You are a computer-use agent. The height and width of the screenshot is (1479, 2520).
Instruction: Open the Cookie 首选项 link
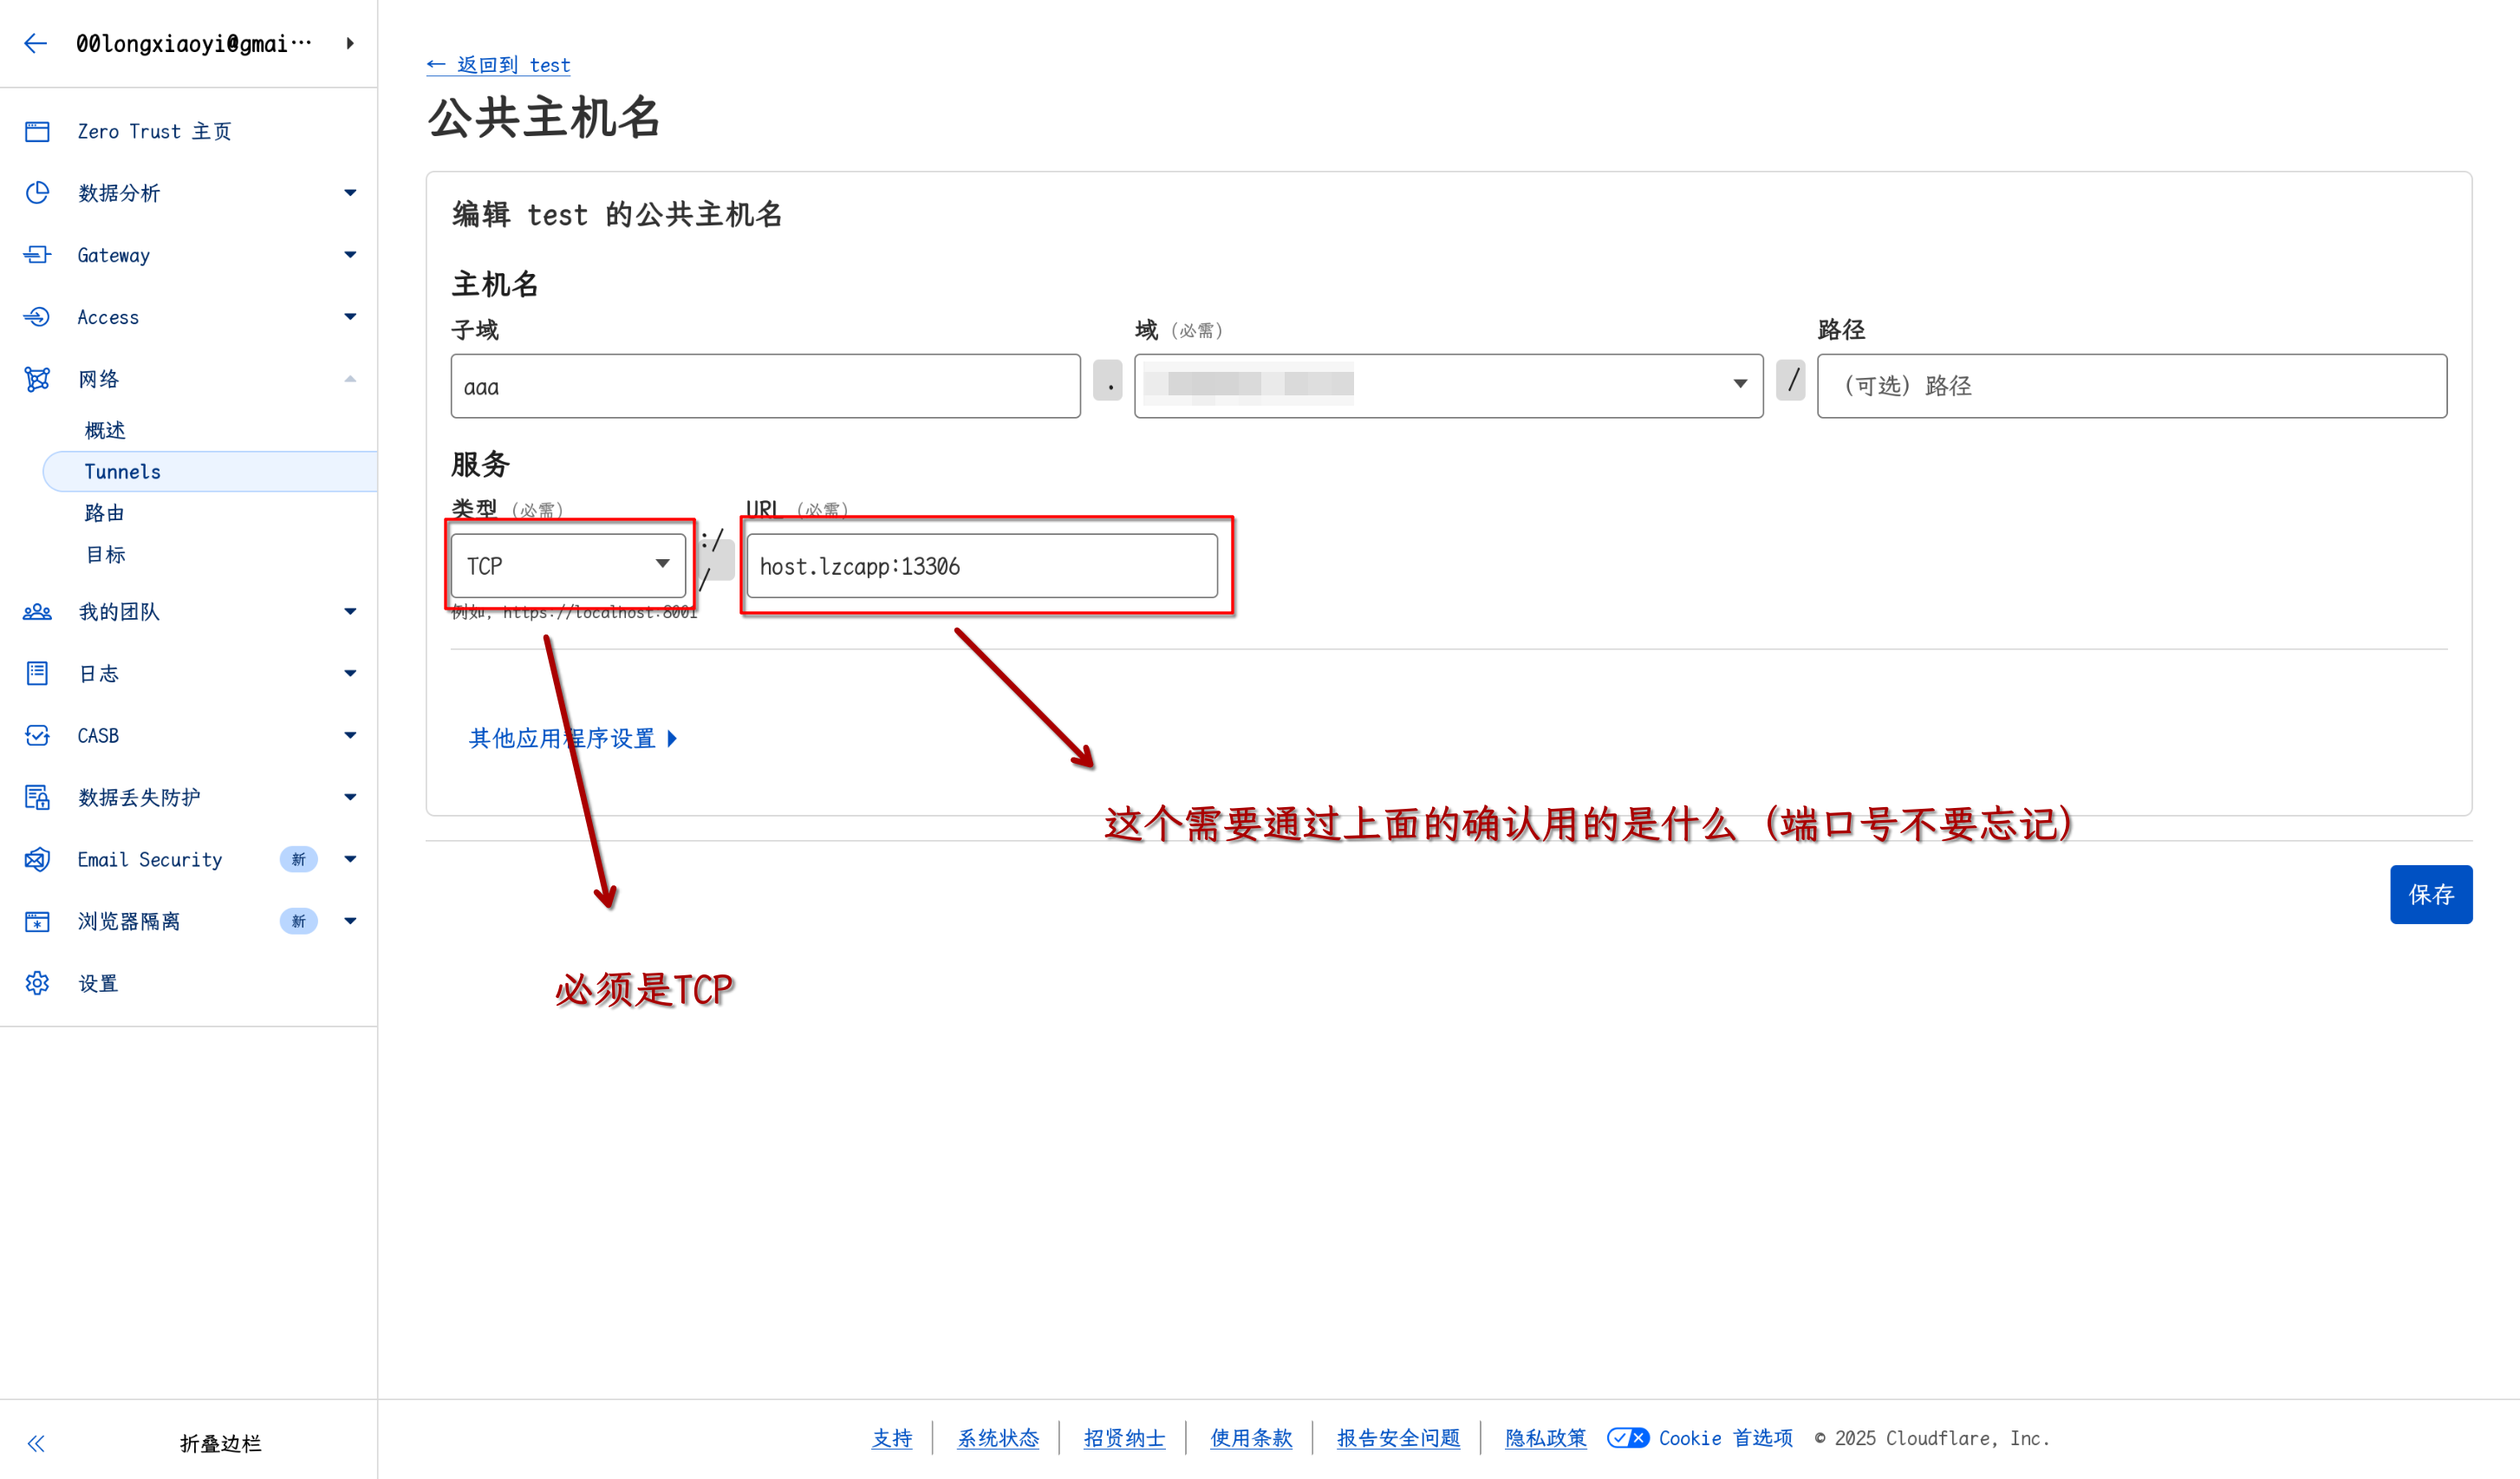(1725, 1438)
